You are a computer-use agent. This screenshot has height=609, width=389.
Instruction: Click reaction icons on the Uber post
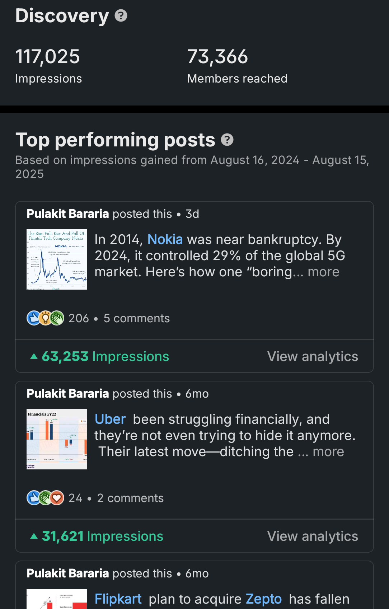[x=45, y=498]
